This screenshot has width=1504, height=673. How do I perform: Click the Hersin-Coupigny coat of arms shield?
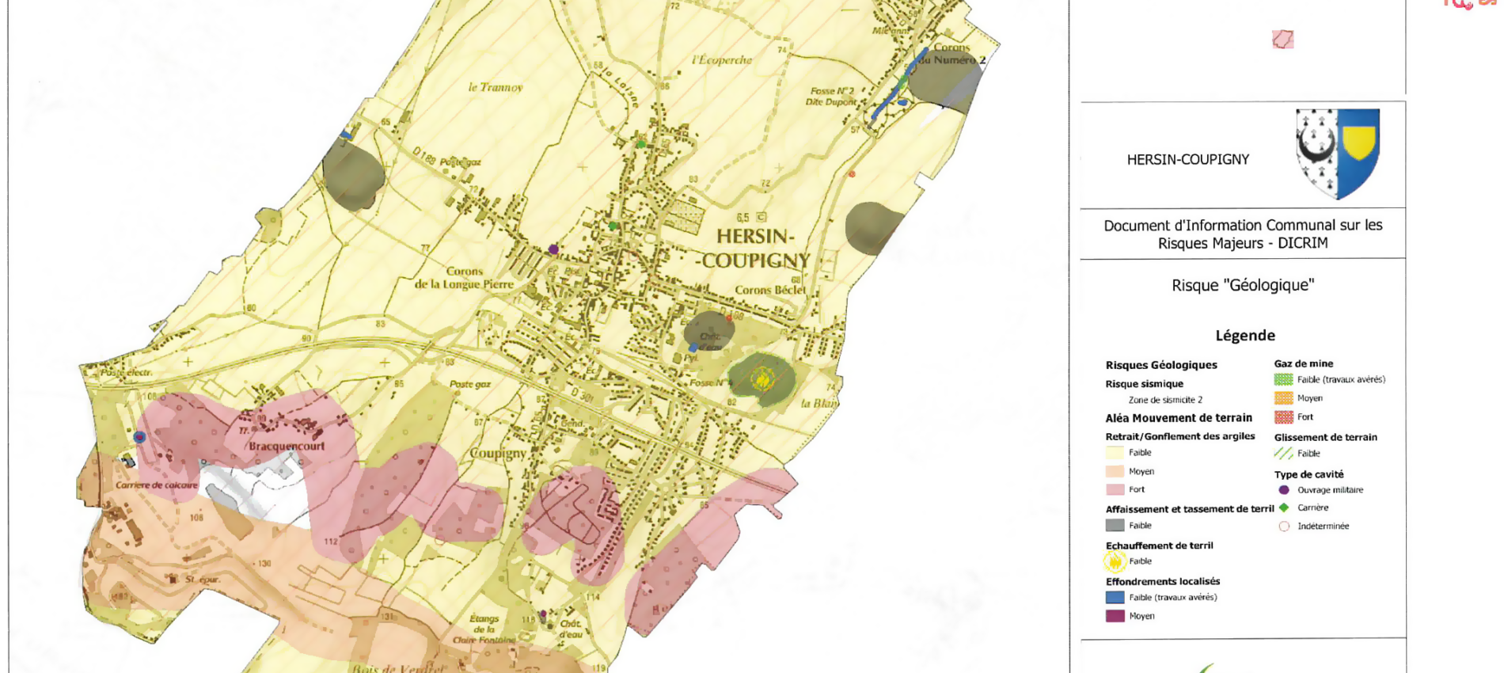click(1338, 154)
